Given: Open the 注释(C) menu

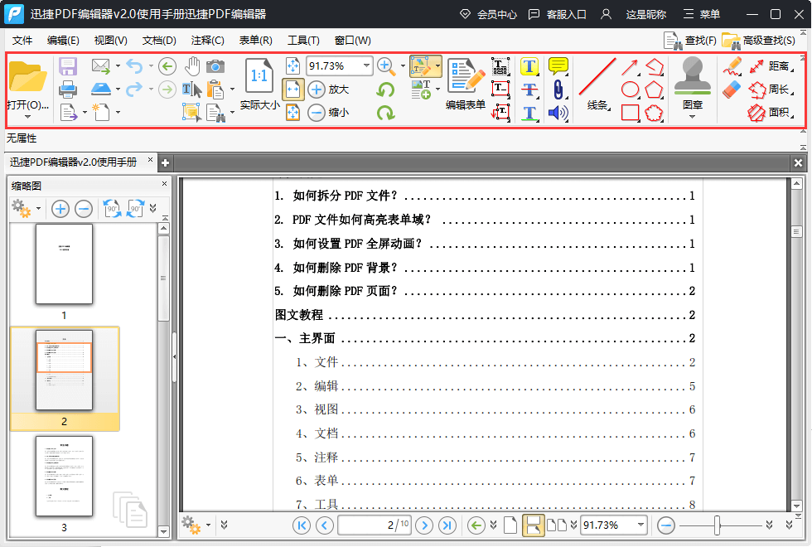Looking at the screenshot, I should tap(207, 40).
